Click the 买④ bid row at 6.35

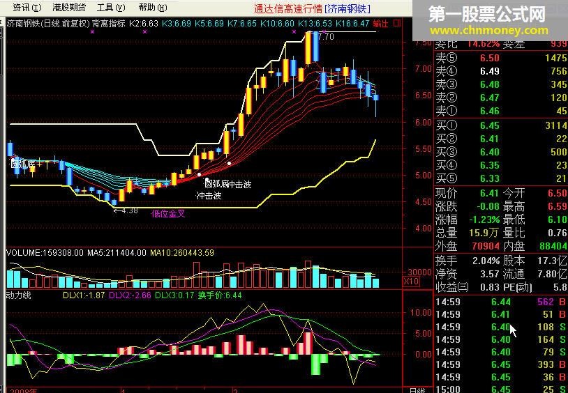pyautogui.click(x=501, y=165)
